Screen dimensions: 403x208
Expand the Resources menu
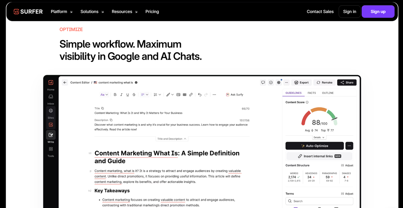[x=125, y=12]
